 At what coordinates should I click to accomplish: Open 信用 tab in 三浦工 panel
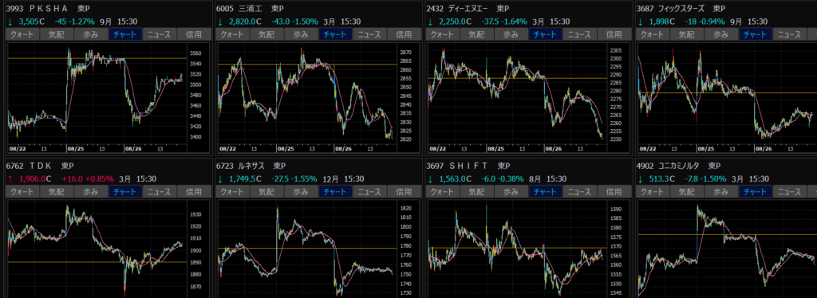click(x=404, y=34)
